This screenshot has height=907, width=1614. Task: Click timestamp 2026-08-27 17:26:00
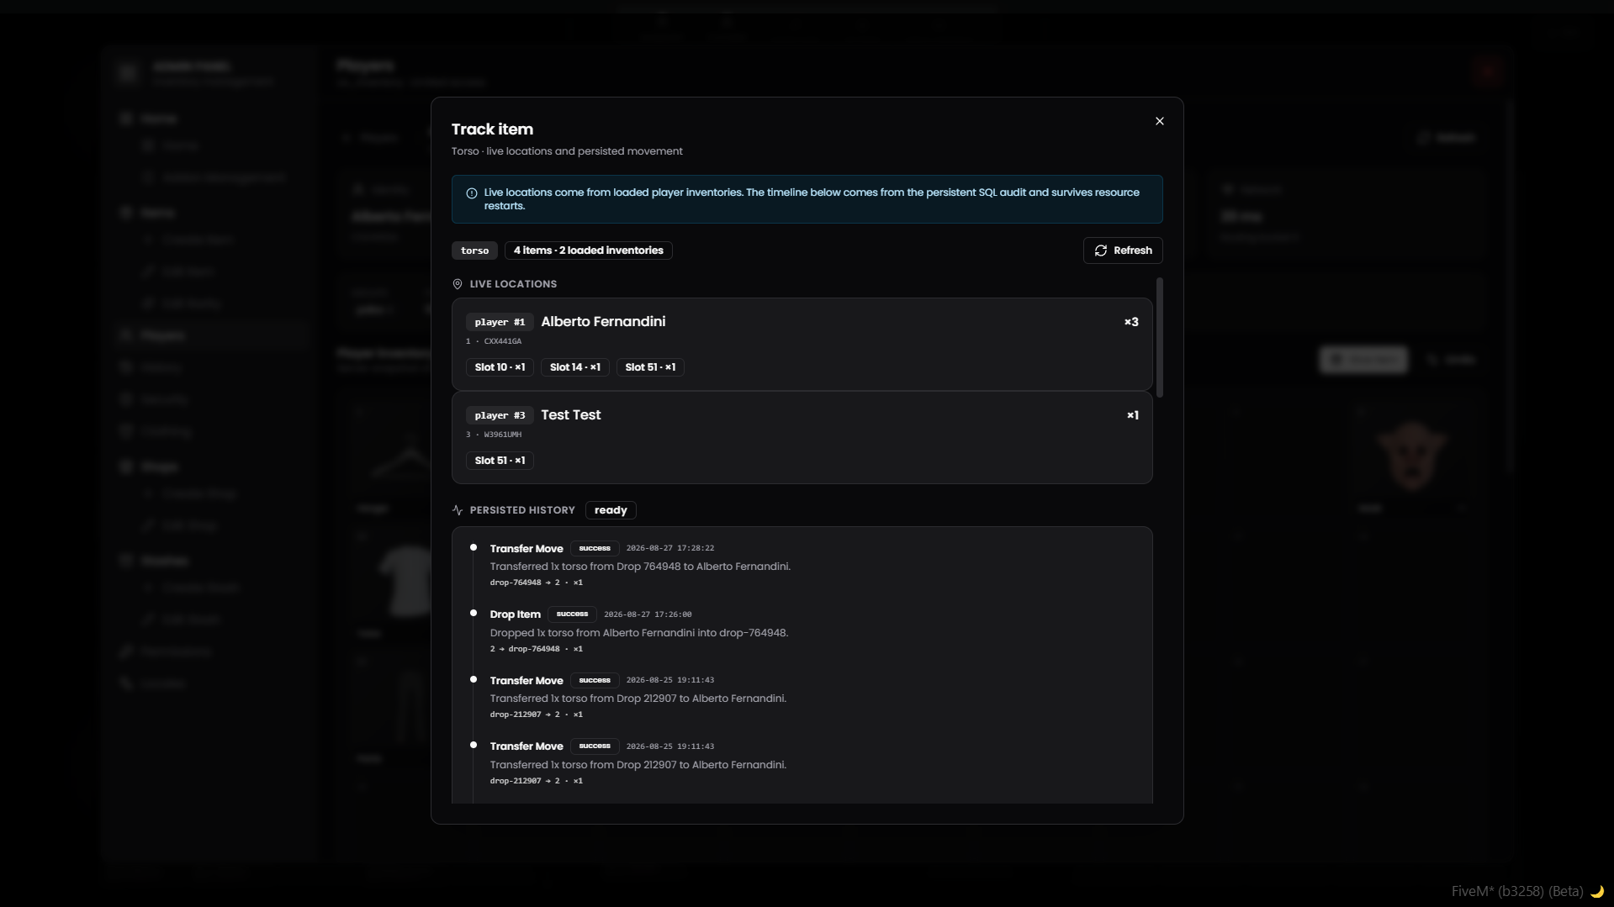648,614
